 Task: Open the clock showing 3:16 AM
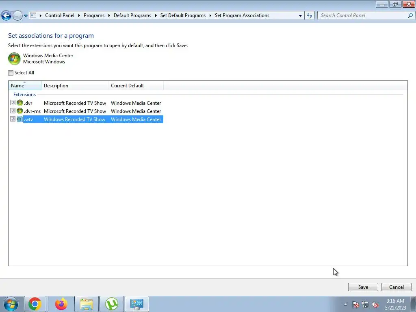pyautogui.click(x=396, y=304)
